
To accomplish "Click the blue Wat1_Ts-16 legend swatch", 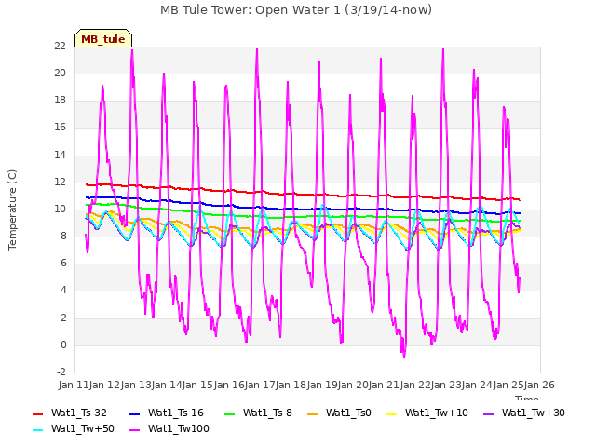I will point(135,414).
